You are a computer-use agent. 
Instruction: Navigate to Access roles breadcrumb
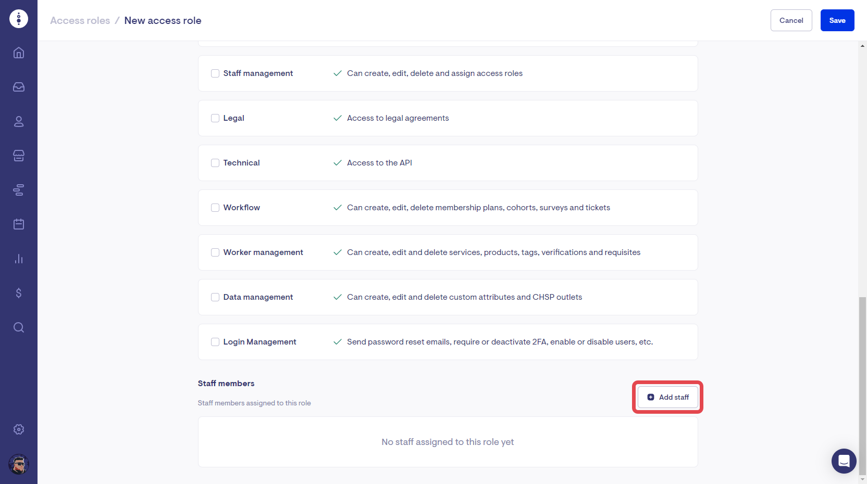[80, 20]
